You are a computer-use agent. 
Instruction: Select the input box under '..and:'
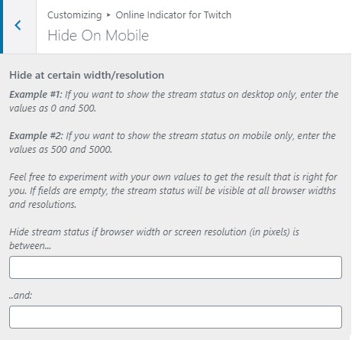[x=176, y=317]
